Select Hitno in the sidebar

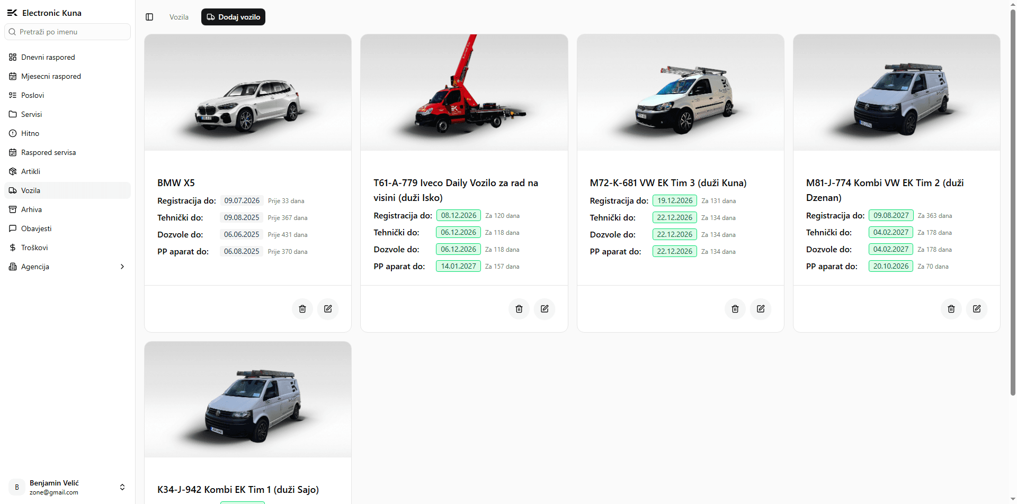pyautogui.click(x=67, y=133)
